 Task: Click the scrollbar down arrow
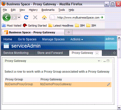[119, 108]
